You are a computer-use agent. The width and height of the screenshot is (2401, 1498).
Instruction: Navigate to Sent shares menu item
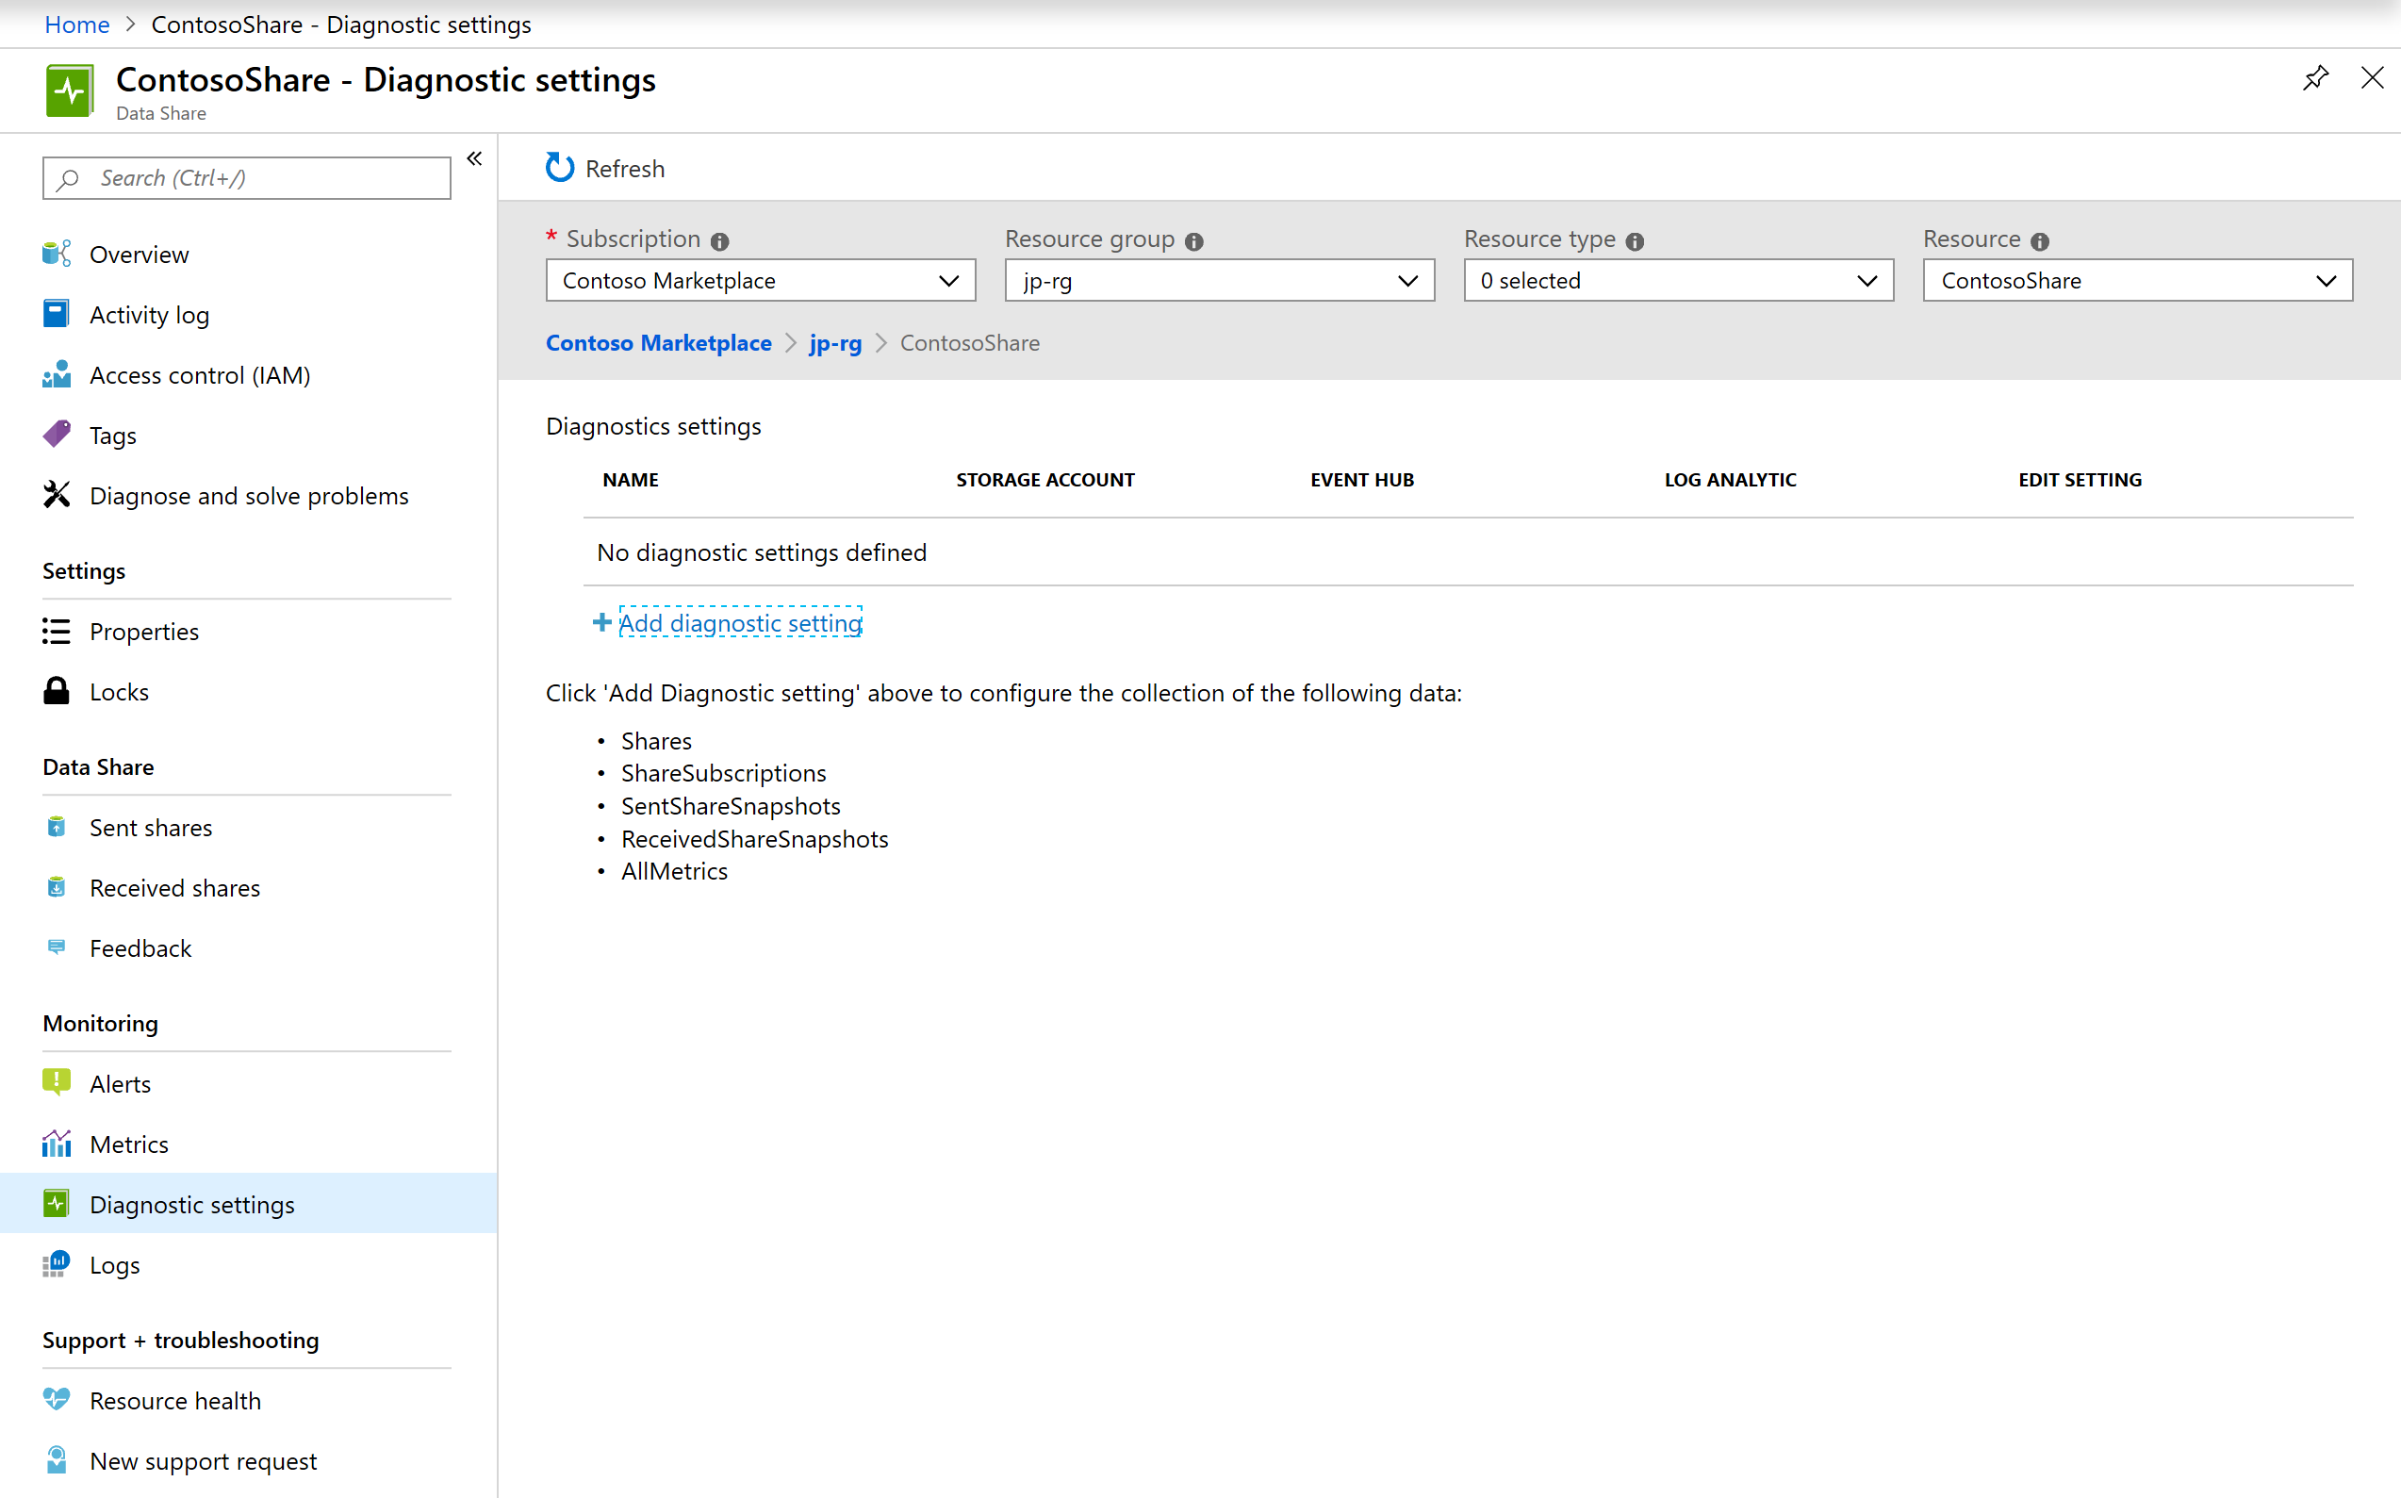point(152,827)
